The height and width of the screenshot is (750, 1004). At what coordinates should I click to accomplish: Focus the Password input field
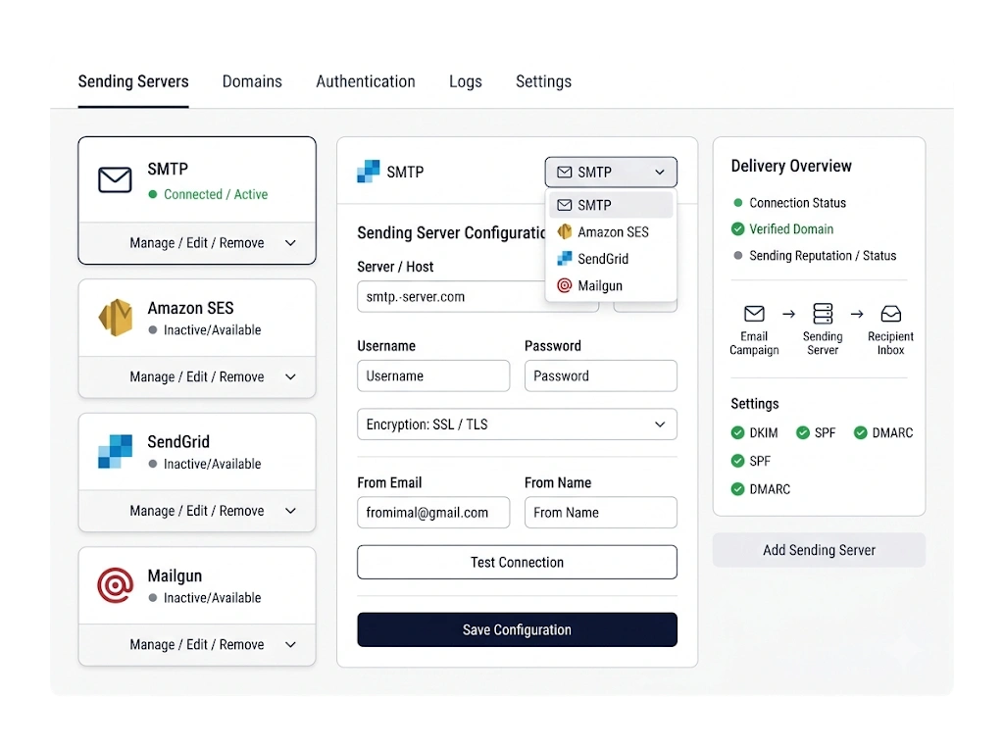point(601,375)
